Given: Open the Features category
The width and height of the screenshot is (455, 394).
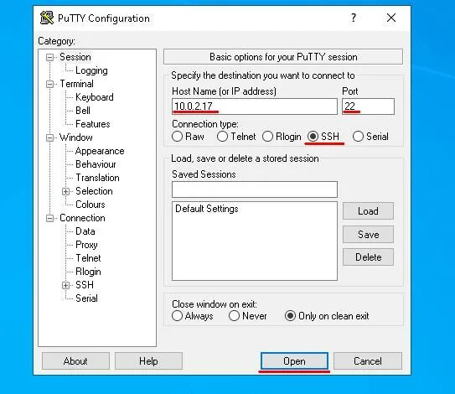Looking at the screenshot, I should pos(92,124).
